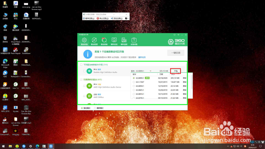Tick the AMD SMBus checkbox

click(x=84, y=96)
